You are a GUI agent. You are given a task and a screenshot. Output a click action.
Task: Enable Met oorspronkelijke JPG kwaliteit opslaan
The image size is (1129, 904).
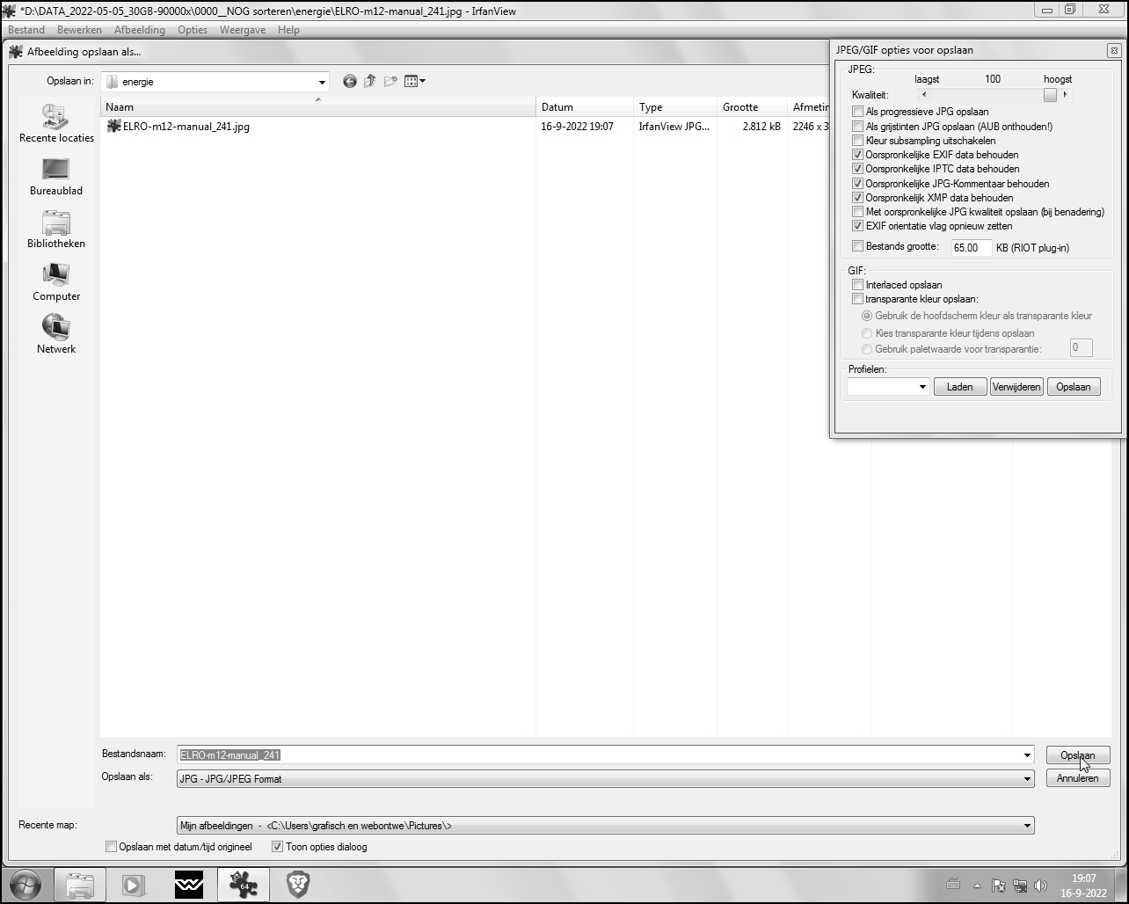[x=858, y=212]
